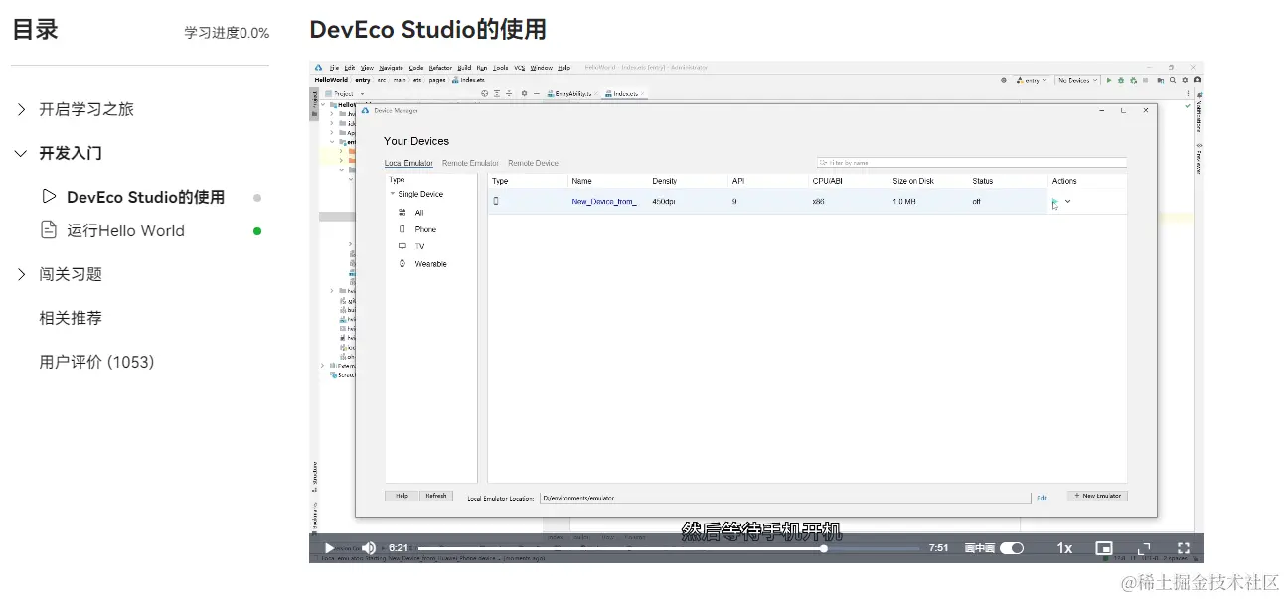Click the green Run icon in toolbar
Screen dimensions: 1286x599
click(1108, 80)
